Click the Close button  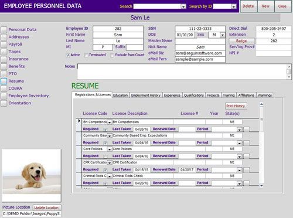pyautogui.click(x=282, y=6)
